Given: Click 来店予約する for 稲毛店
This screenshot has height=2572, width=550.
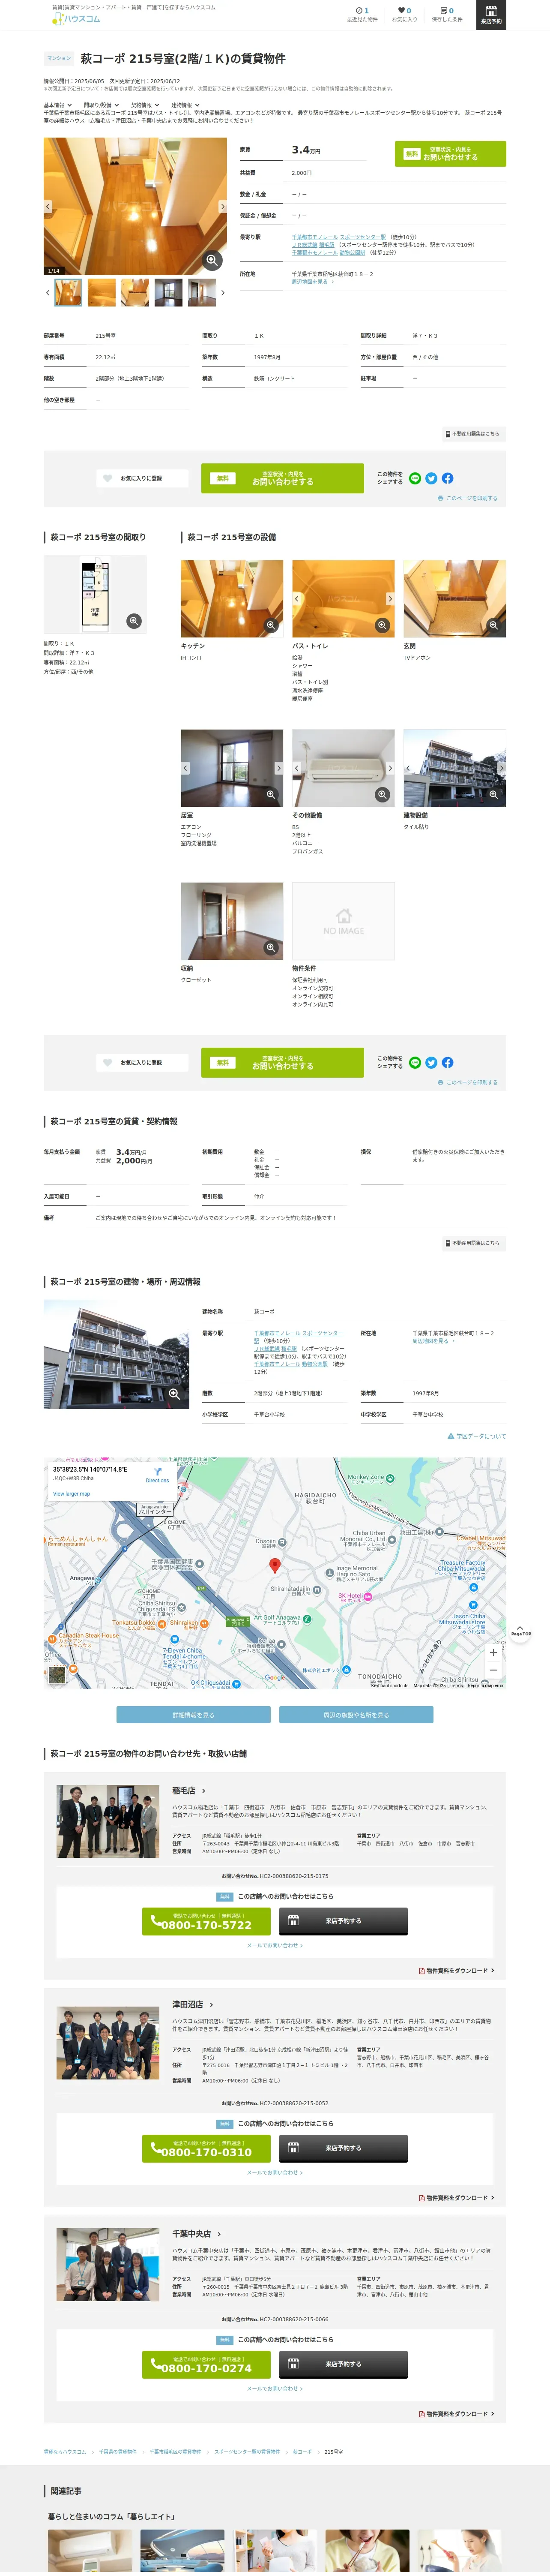Looking at the screenshot, I should [x=344, y=1921].
